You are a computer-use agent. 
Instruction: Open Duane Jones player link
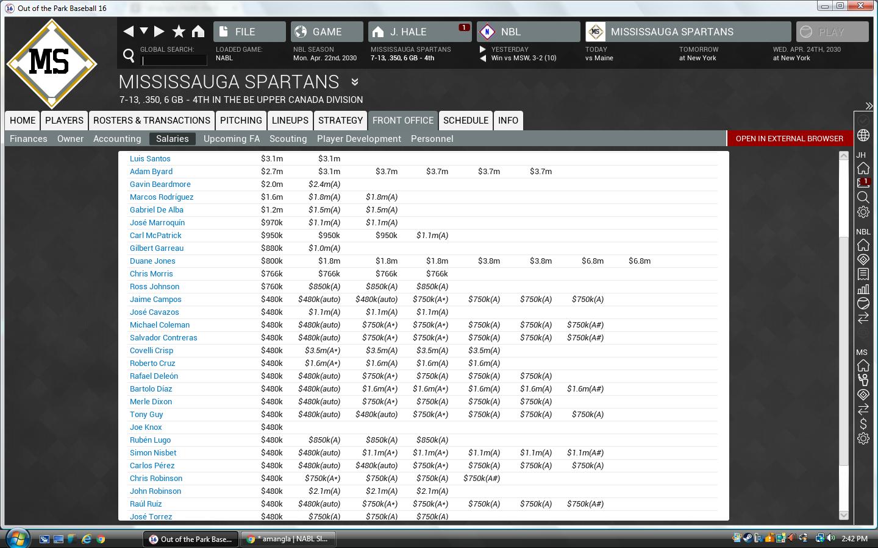[x=152, y=261]
